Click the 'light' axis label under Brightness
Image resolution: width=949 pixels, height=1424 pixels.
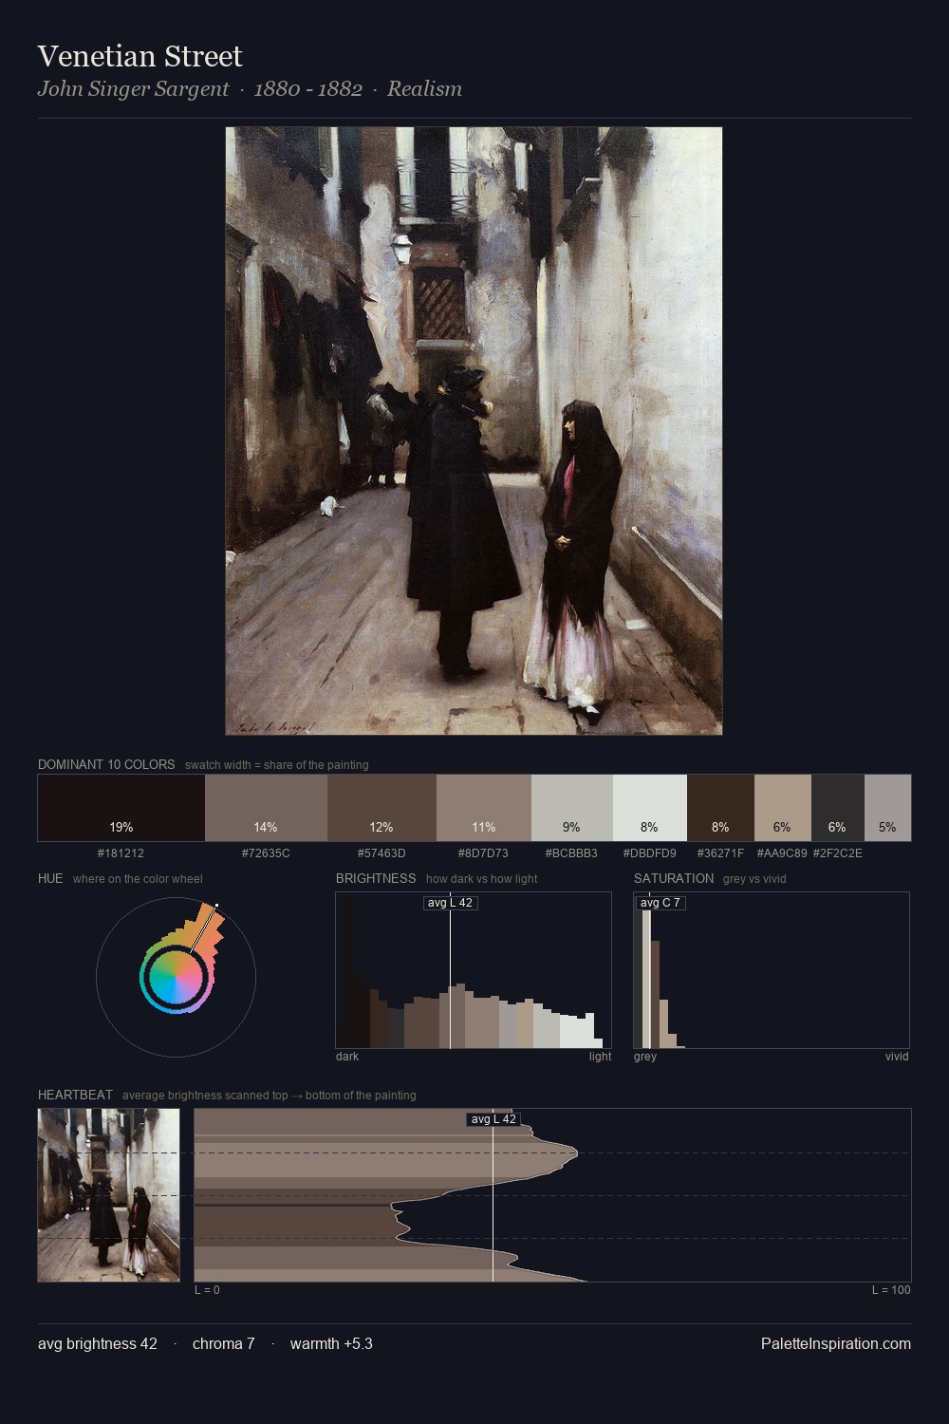pyautogui.click(x=601, y=1057)
